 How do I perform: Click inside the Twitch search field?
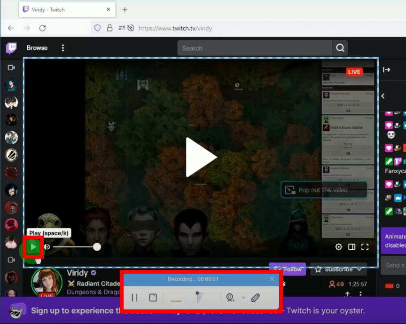pos(254,47)
